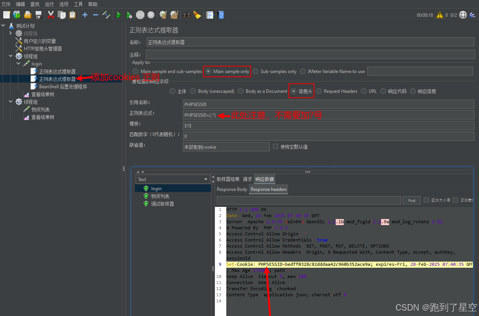Screen dimensions: 479x316
Task: Click the Open folder toolbar icon
Action: (x=27, y=15)
